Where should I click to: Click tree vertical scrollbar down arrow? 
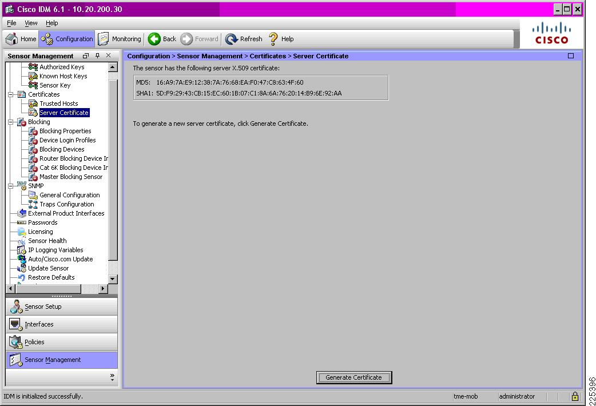[x=113, y=278]
